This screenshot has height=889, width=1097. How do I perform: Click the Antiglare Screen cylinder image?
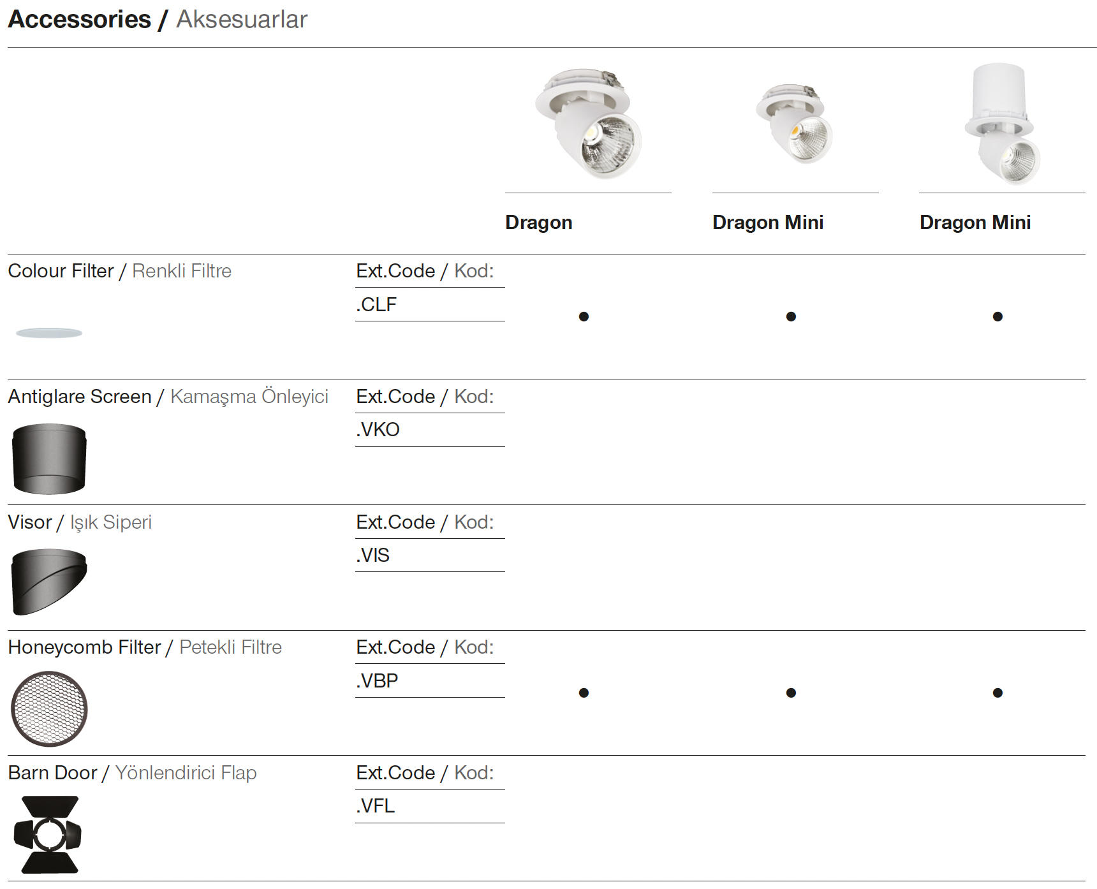(49, 459)
